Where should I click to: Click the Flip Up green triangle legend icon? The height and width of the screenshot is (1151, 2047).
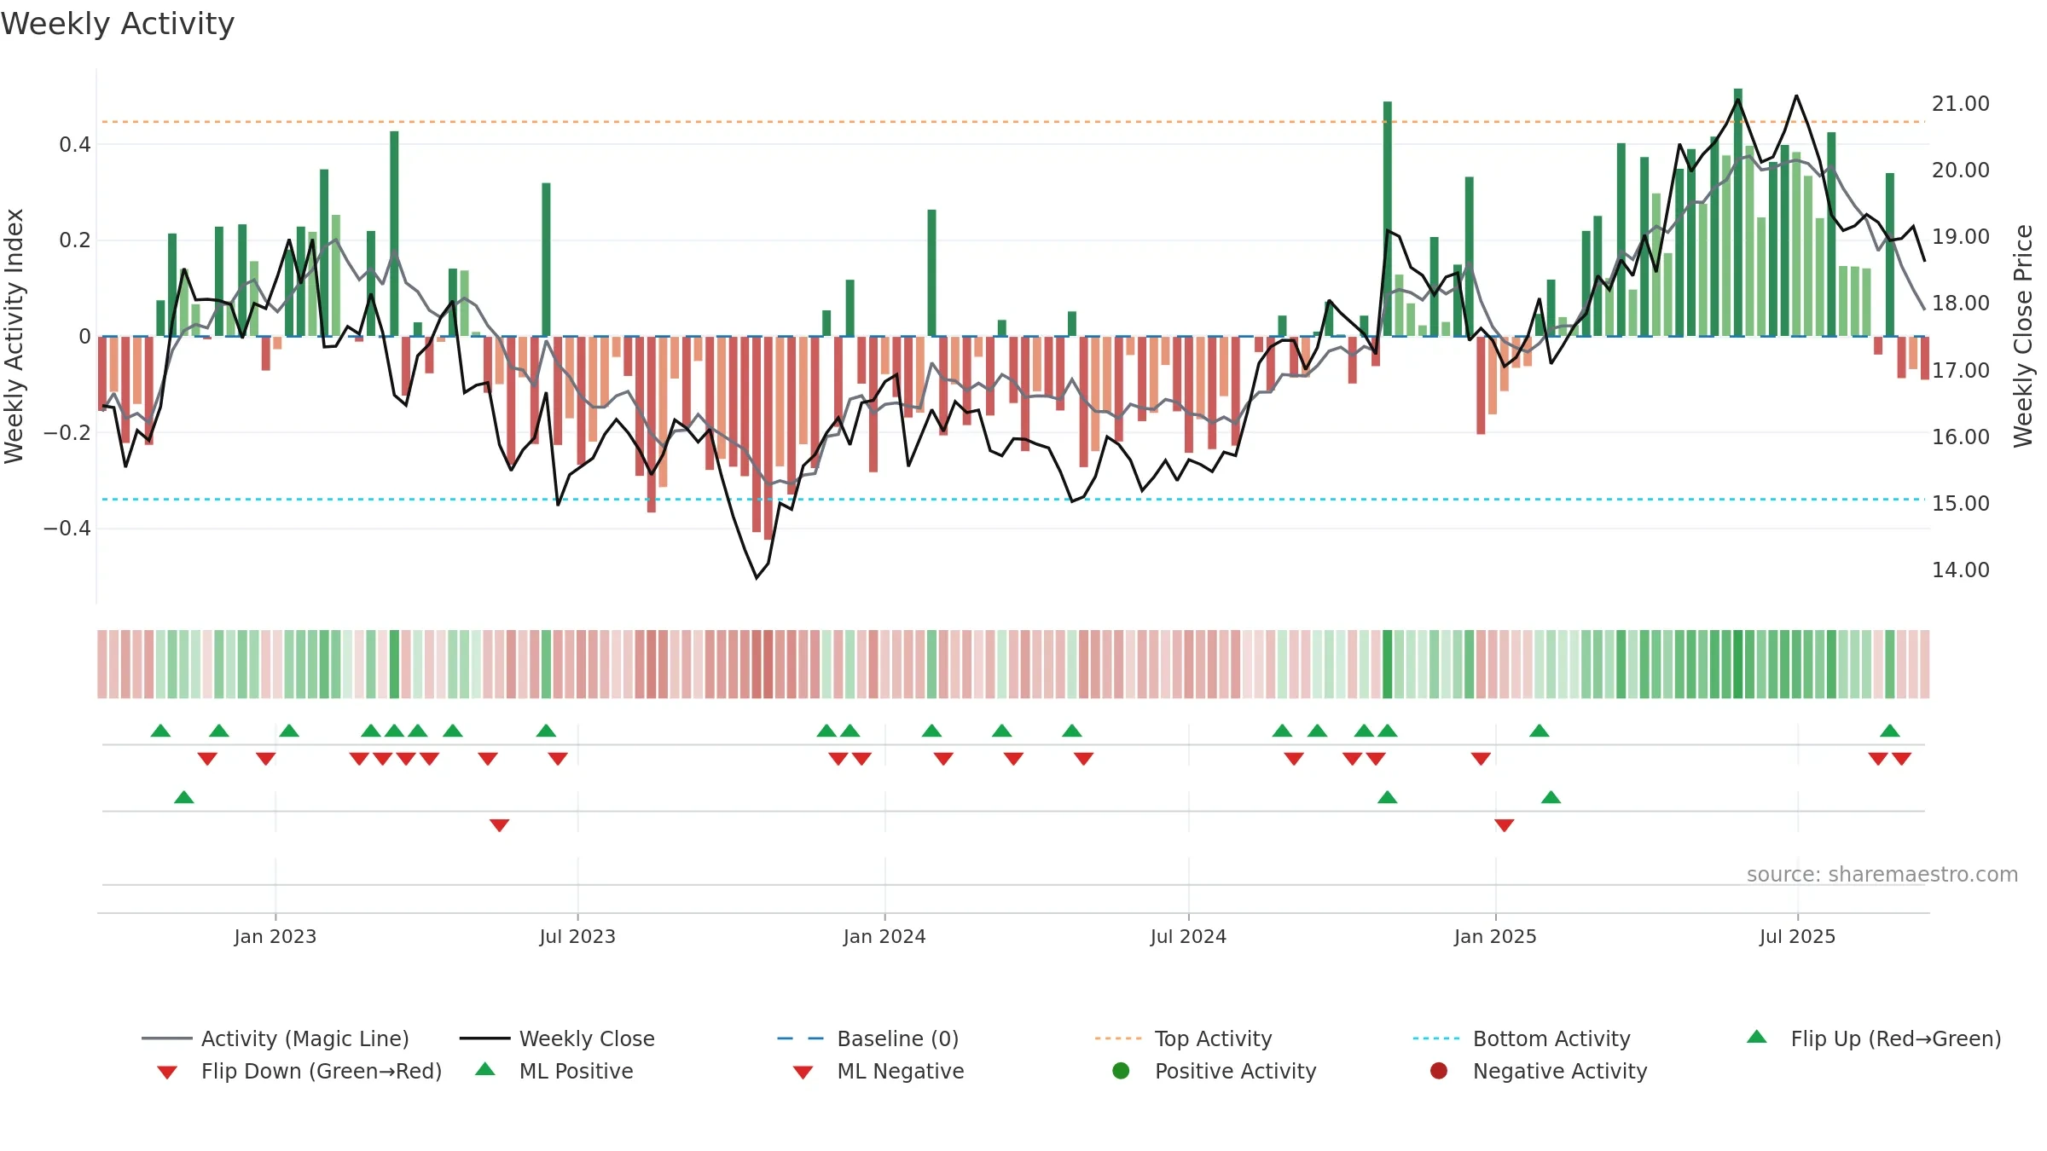coord(1757,1037)
